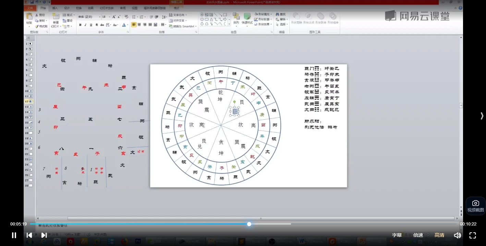Use the 查找 find icon
The height and width of the screenshot is (246, 486).
point(281,14)
